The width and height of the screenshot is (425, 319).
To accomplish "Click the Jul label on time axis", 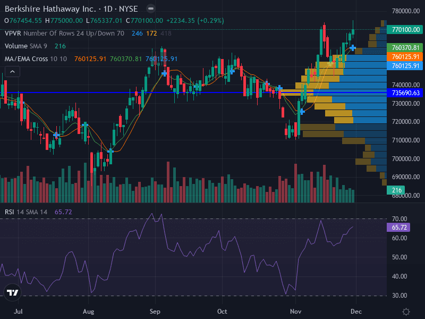I will (18, 312).
